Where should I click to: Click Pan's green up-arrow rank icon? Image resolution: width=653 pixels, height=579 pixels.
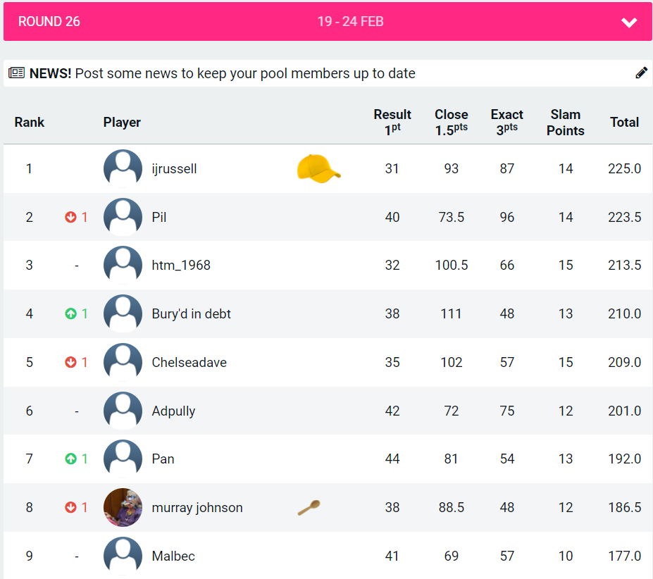pos(70,459)
